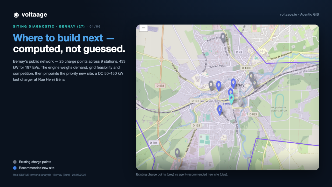This screenshot has width=332, height=187.
Task: Zoom out the map with the minus button
Action: (143, 28)
